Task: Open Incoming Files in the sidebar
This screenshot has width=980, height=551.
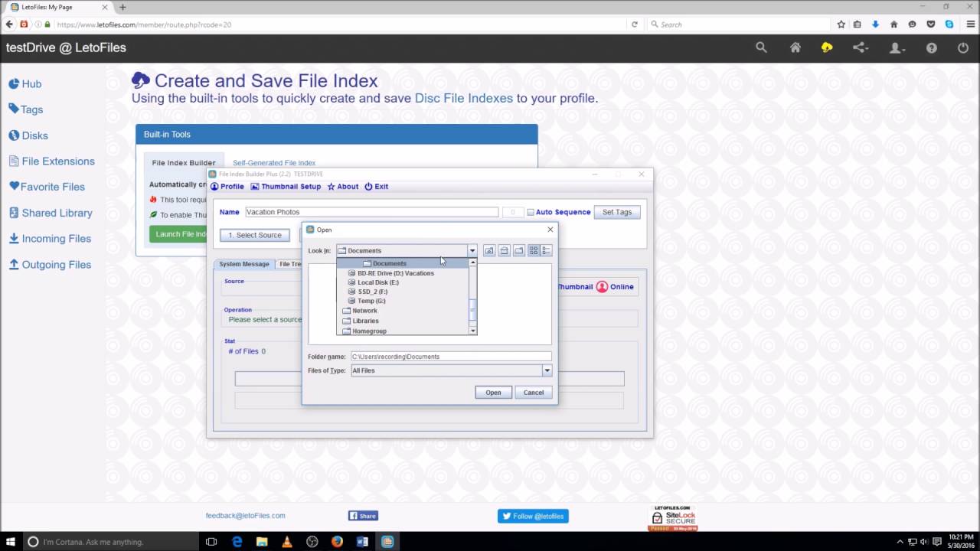Action: [x=50, y=239]
